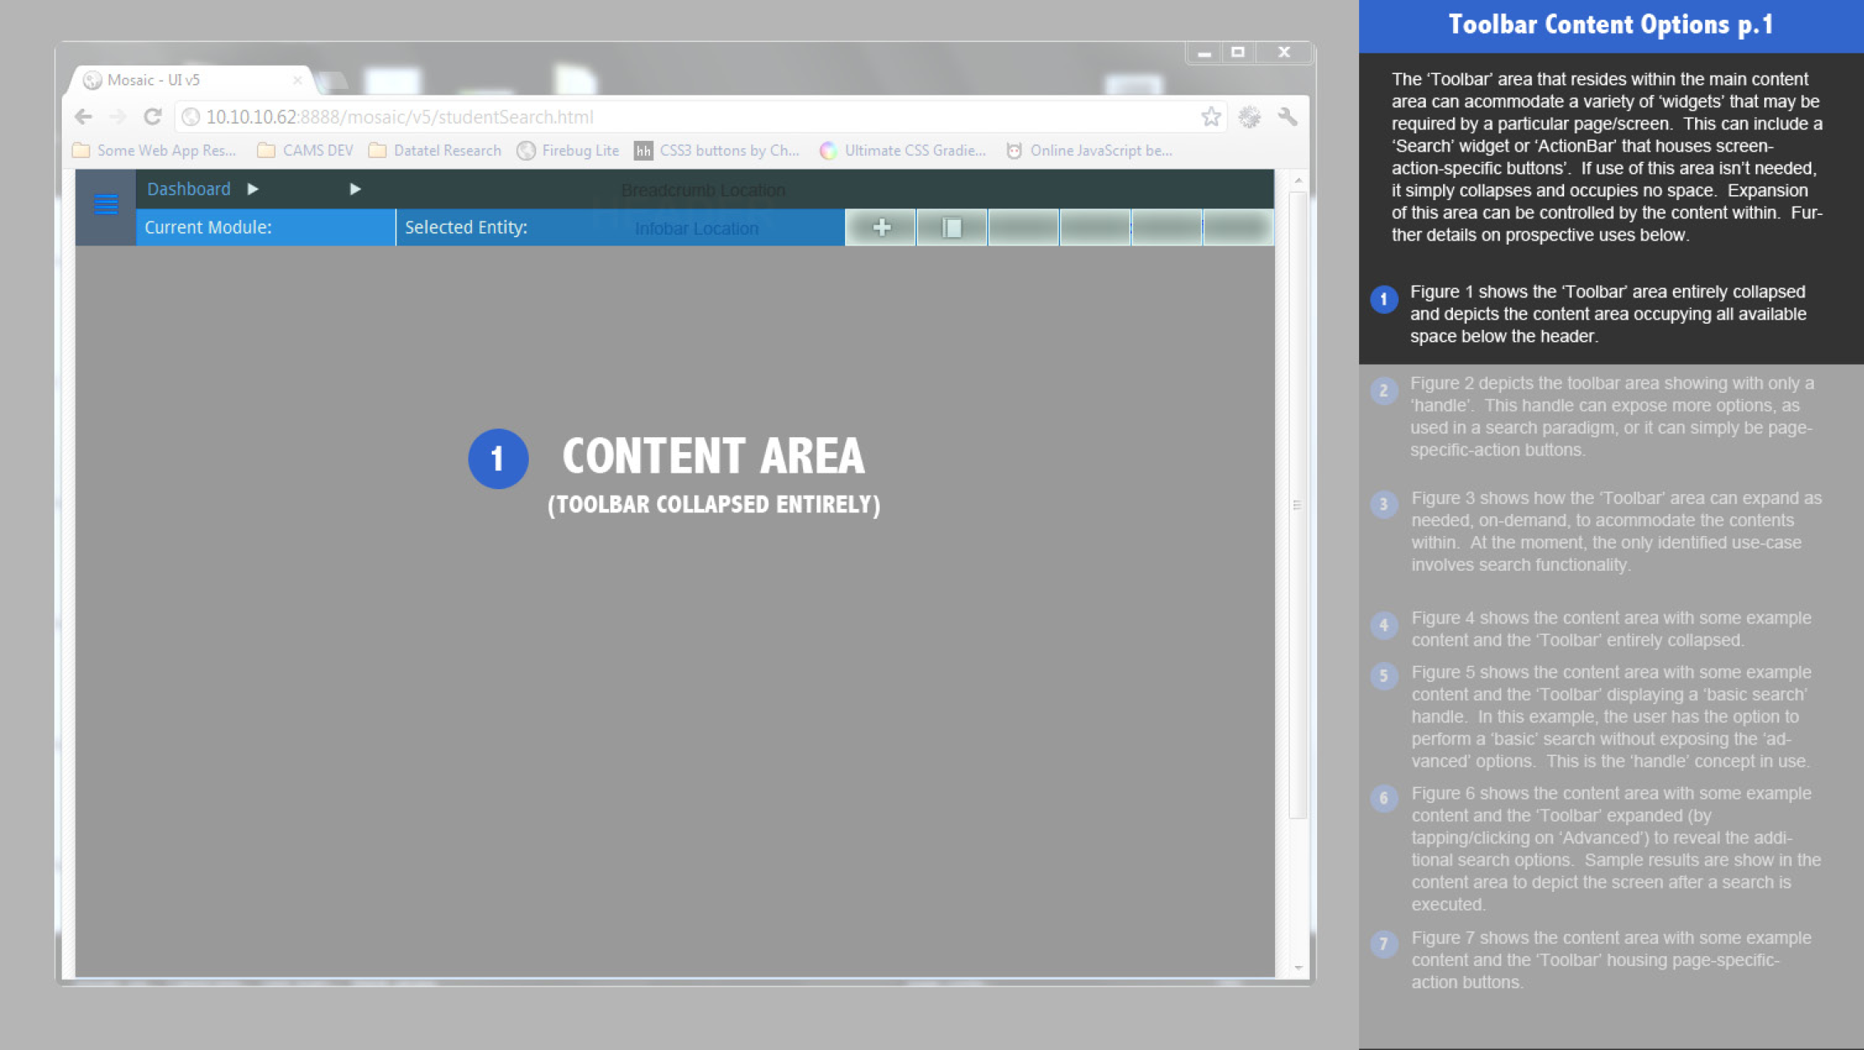Bookmark page with star icon

coord(1210,117)
